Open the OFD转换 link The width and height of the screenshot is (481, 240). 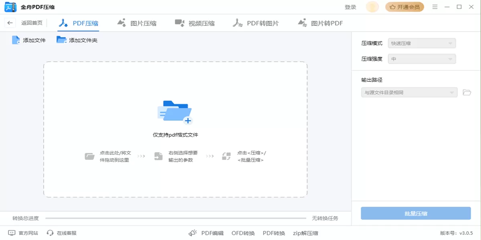click(x=243, y=233)
